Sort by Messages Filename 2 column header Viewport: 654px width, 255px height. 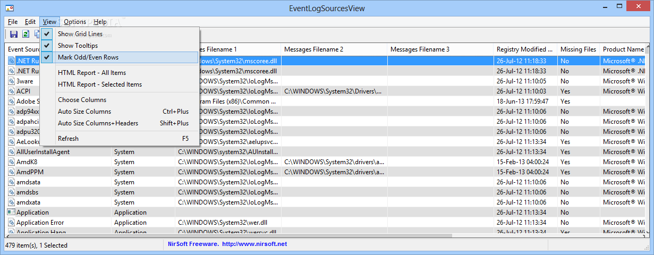coord(334,49)
